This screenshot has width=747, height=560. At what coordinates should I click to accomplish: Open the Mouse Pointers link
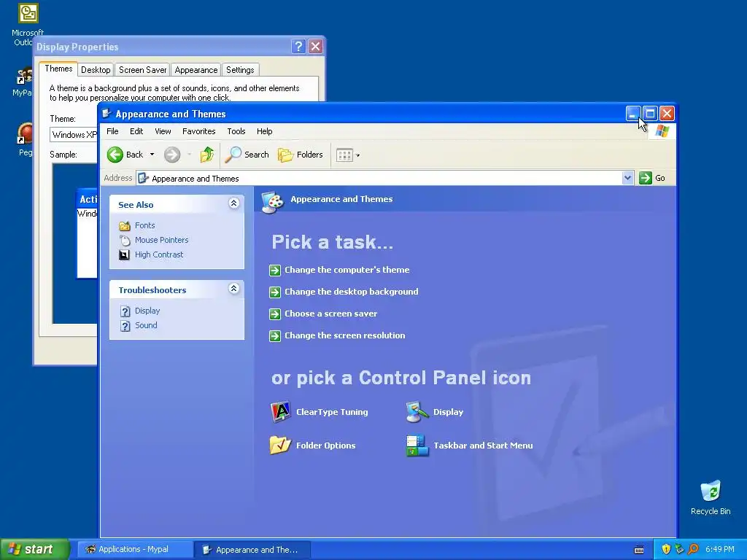coord(161,240)
